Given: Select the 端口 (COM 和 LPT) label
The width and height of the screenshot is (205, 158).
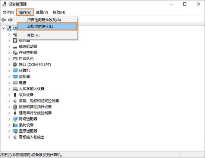Looking at the screenshot, I should 35,64.
